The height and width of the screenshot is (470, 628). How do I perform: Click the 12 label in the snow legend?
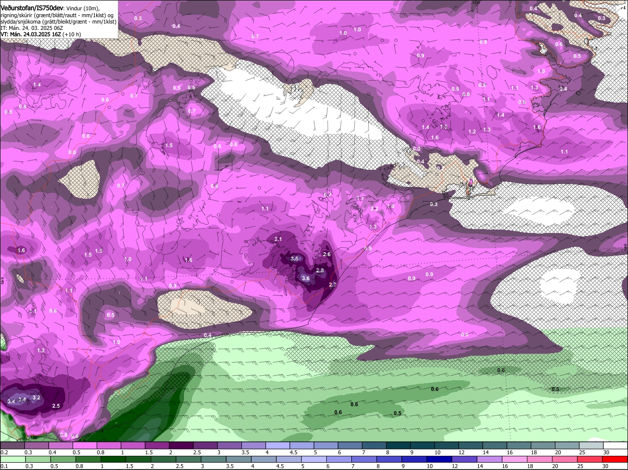click(461, 452)
